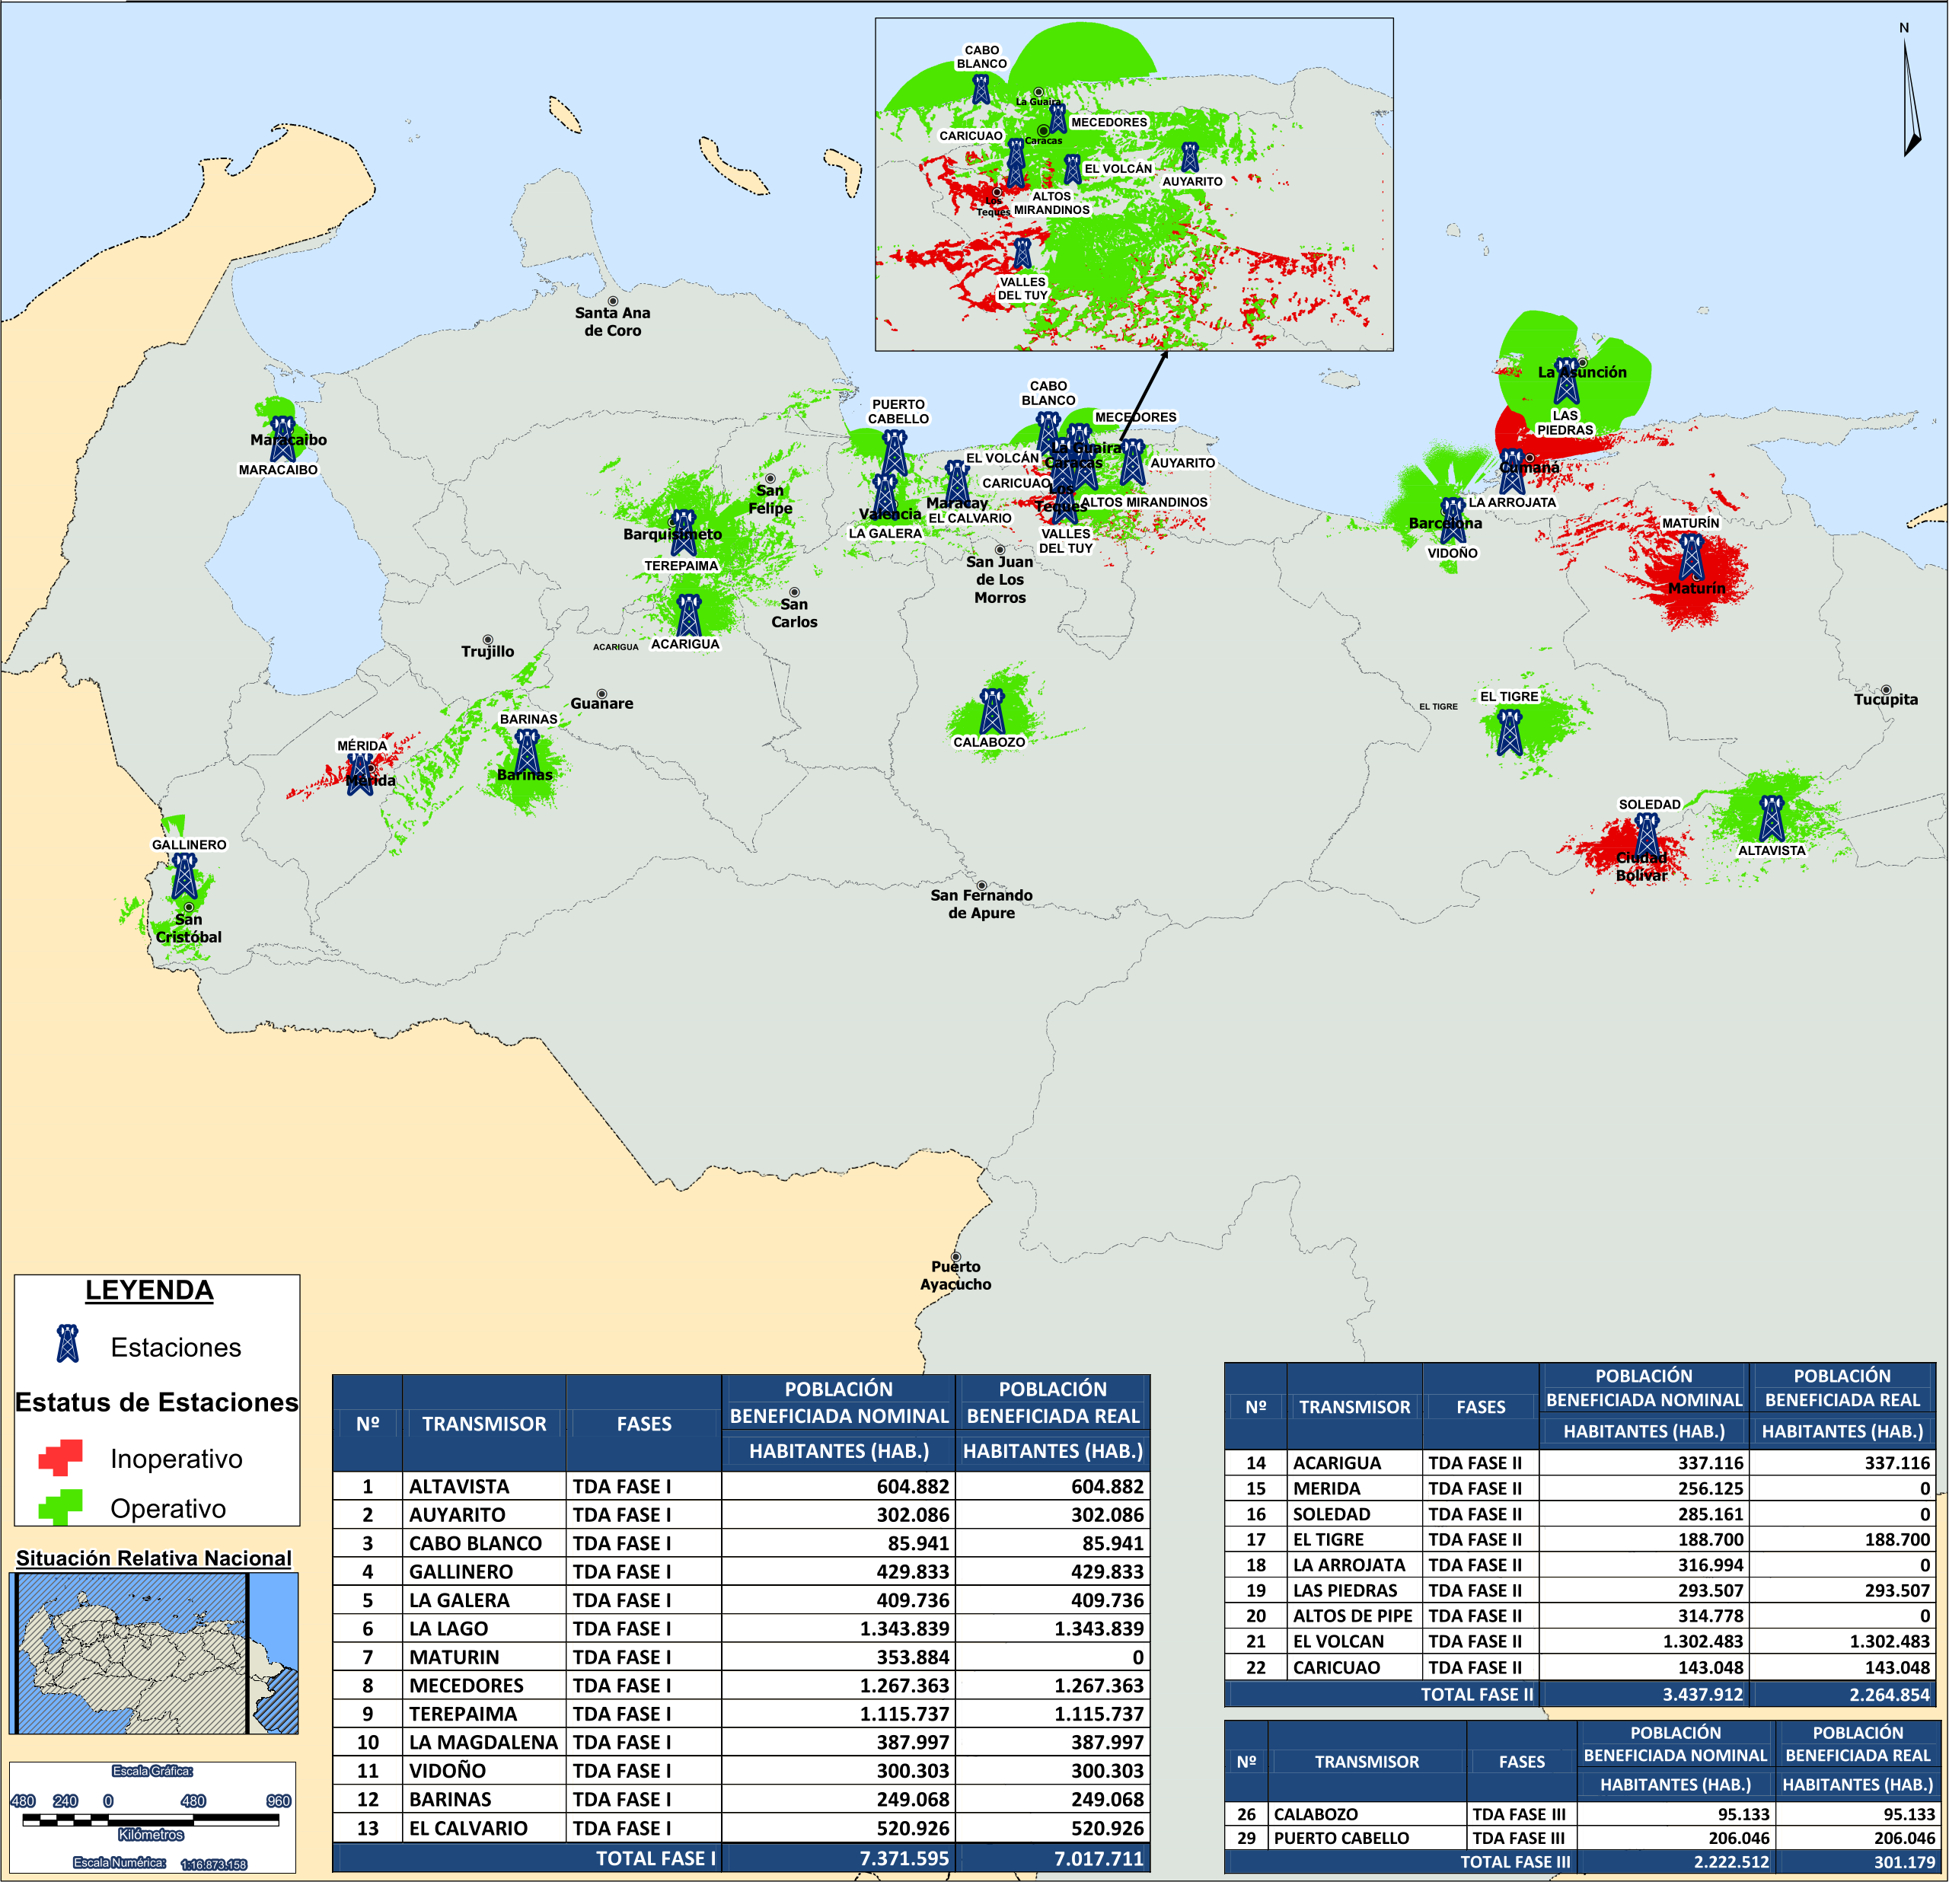
Task: Click the red Inoperativo legend swatch
Action: 61,1456
